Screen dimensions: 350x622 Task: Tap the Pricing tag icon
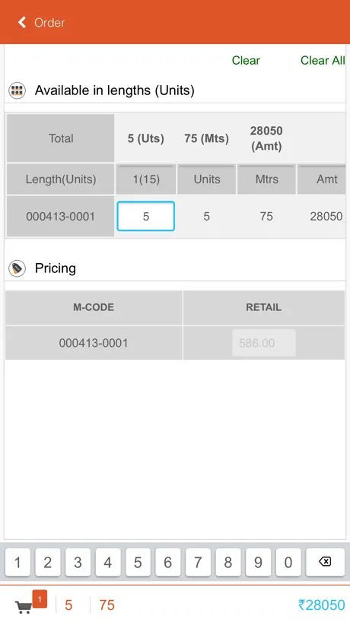(17, 268)
